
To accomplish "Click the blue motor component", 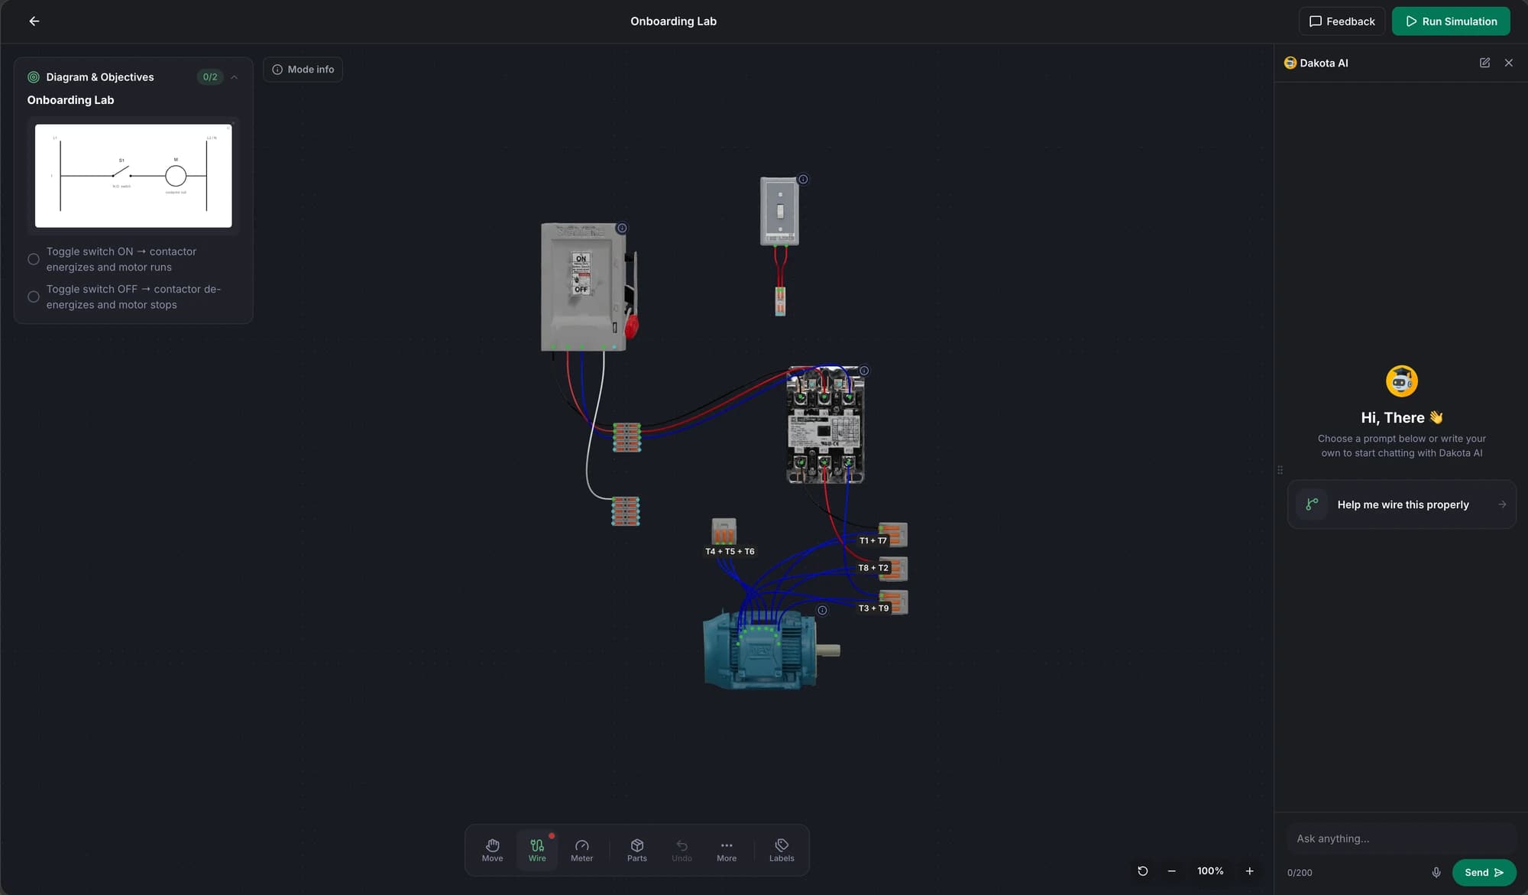I will click(x=770, y=650).
